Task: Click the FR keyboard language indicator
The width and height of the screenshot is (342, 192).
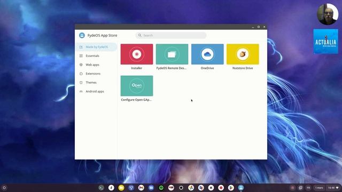Action: click(x=308, y=188)
